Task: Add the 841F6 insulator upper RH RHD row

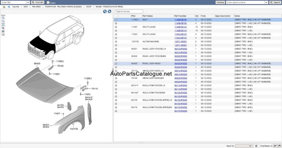Action: pos(116,107)
